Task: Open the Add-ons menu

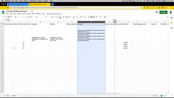Action: [38, 14]
